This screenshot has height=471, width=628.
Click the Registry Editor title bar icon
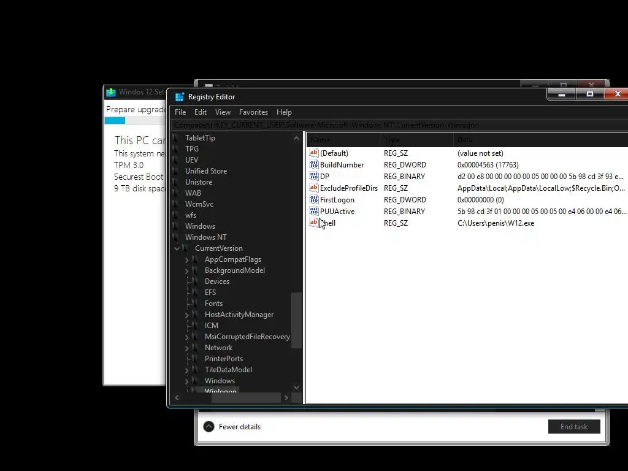[x=180, y=97]
